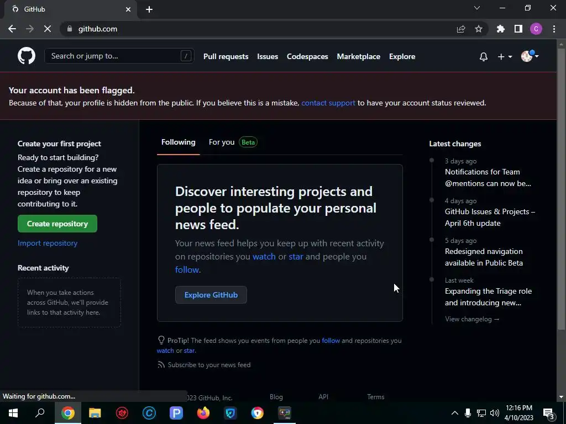This screenshot has height=424, width=566.
Task: Click scrollbar down arrow
Action: coord(561,397)
